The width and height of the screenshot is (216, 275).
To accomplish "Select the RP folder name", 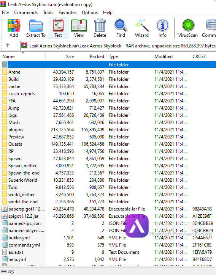I will pos(11,151).
